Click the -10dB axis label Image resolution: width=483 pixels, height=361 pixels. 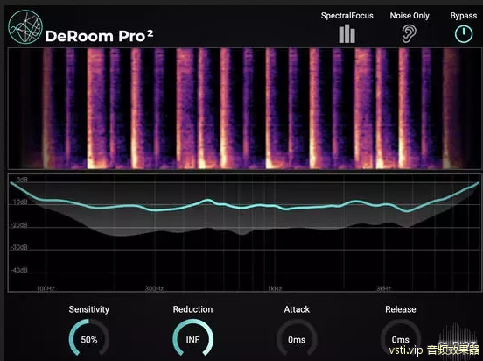19,202
